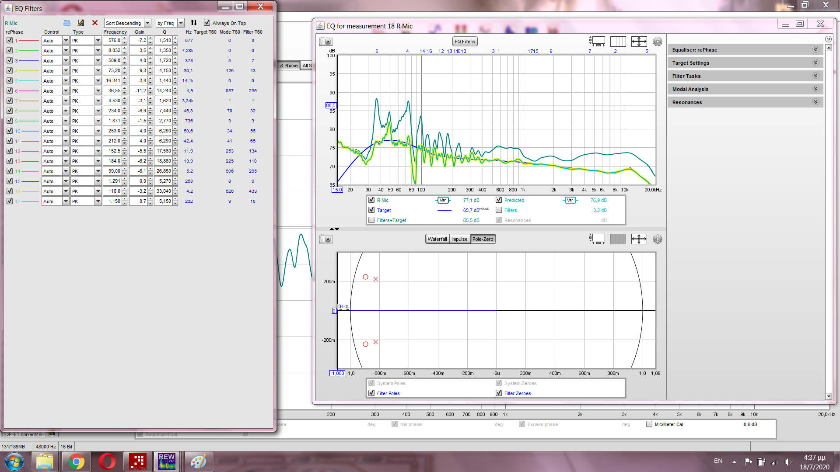
Task: Decrease gain stepper for filter 2
Action: pos(150,52)
